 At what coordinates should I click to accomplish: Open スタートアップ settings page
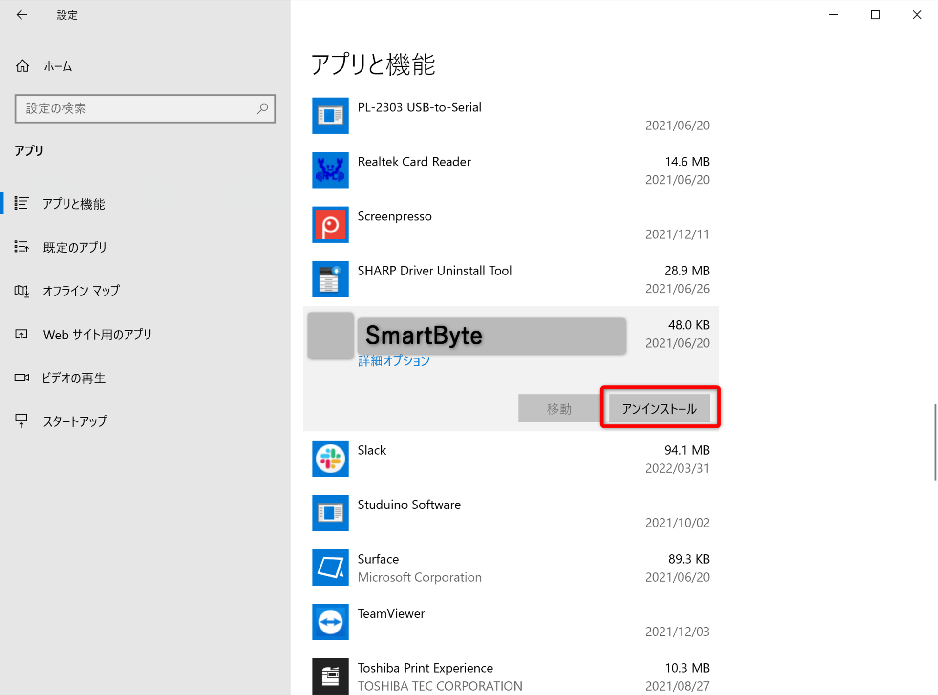click(74, 421)
